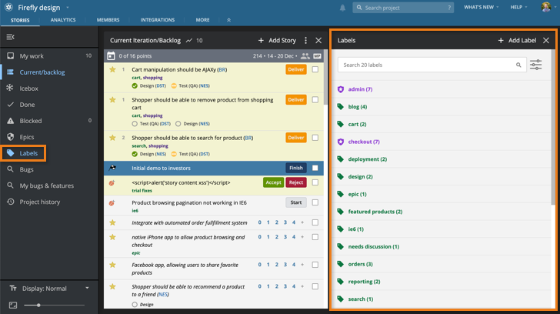
Task: Accept the script alert story
Action: point(273,182)
